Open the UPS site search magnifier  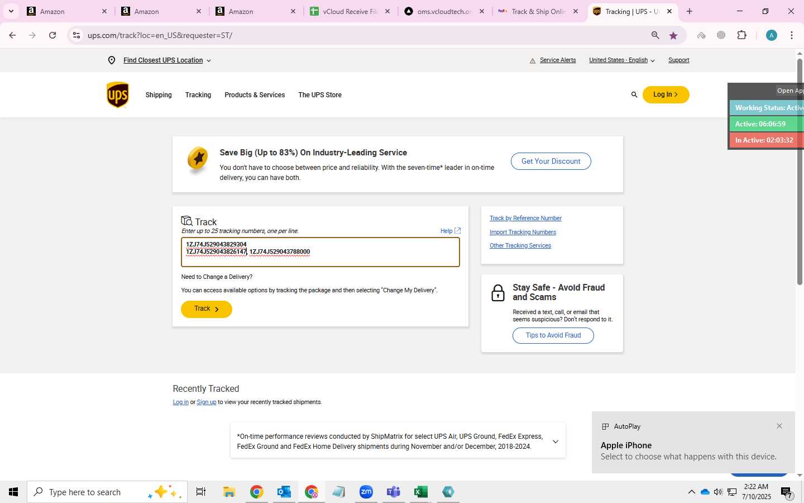point(634,95)
